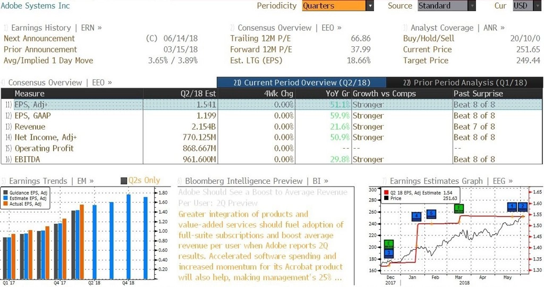Select the EPS, GAAP measure row
544x287 pixels.
(x=271, y=115)
